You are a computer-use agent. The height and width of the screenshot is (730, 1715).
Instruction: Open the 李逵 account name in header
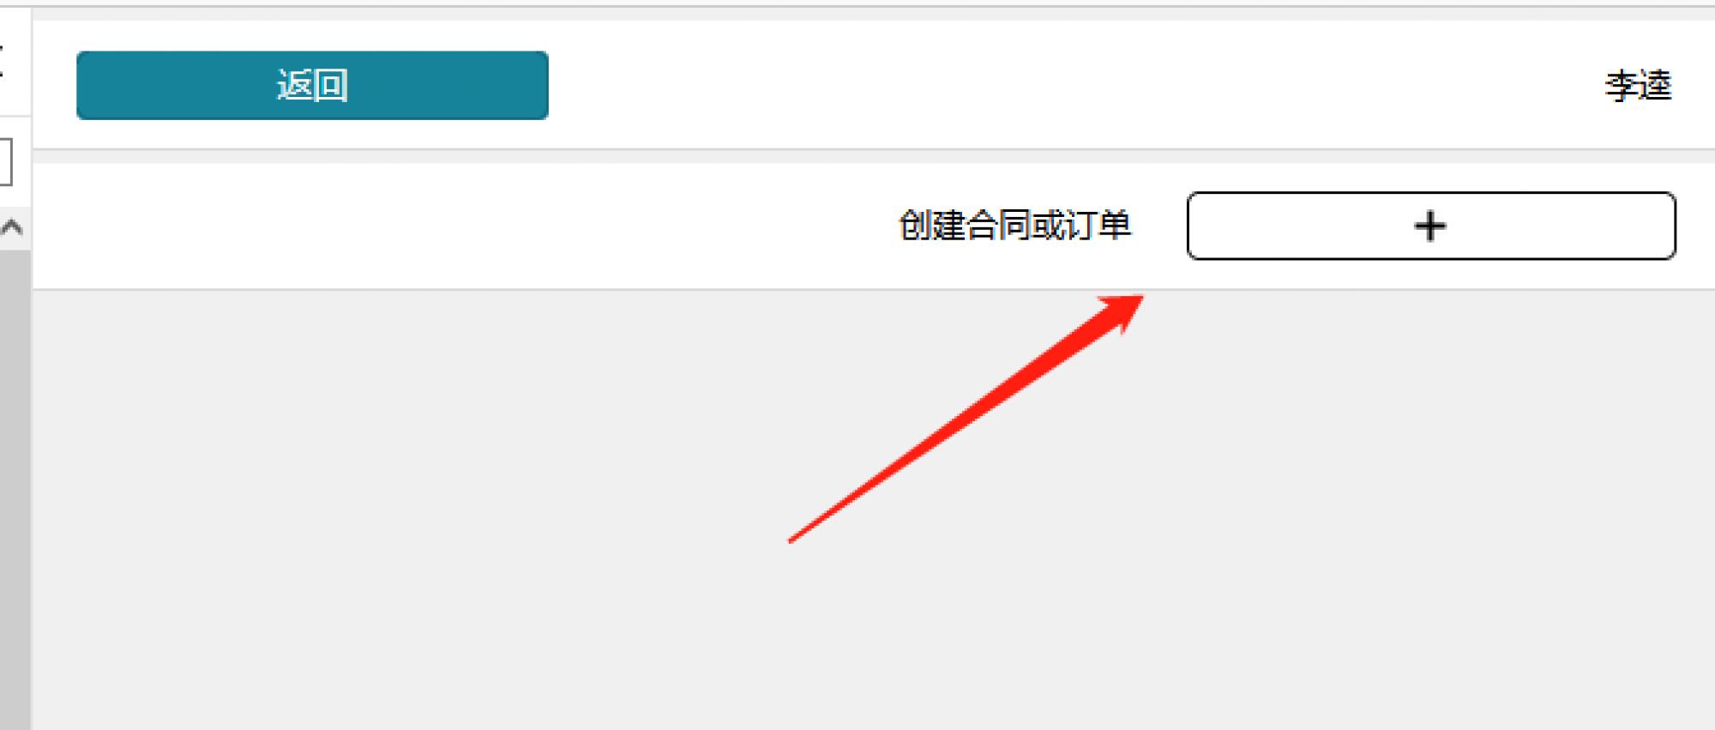click(x=1639, y=86)
